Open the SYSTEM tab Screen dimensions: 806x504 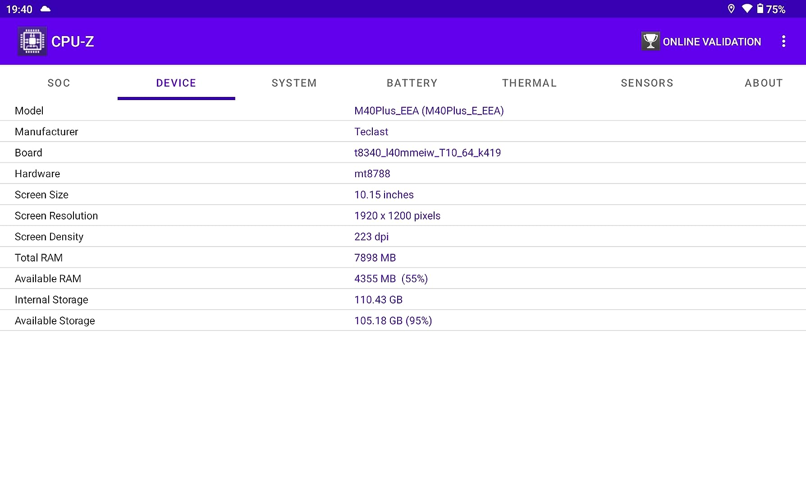[x=294, y=83]
